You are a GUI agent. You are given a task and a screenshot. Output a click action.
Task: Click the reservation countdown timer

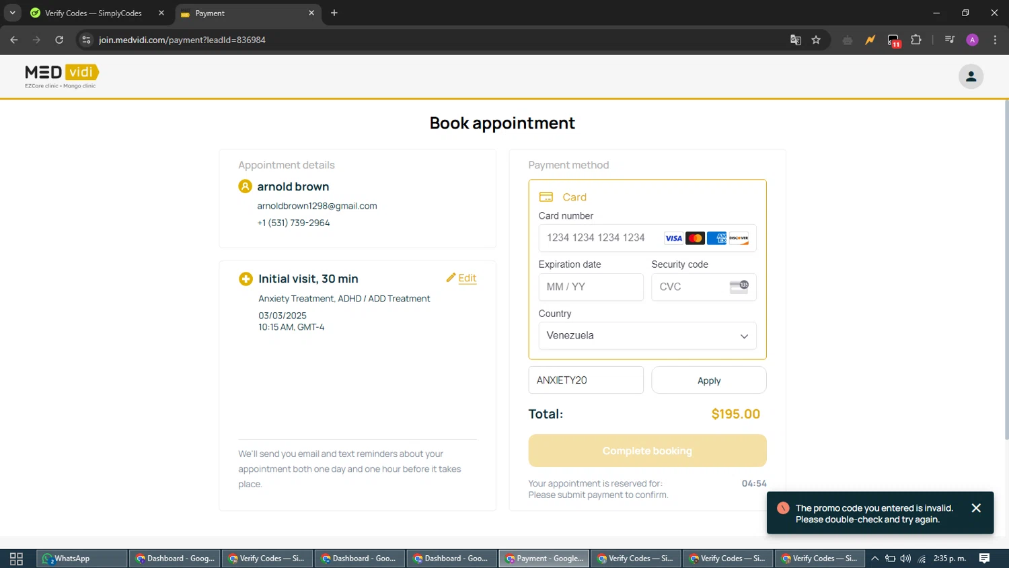pyautogui.click(x=754, y=483)
